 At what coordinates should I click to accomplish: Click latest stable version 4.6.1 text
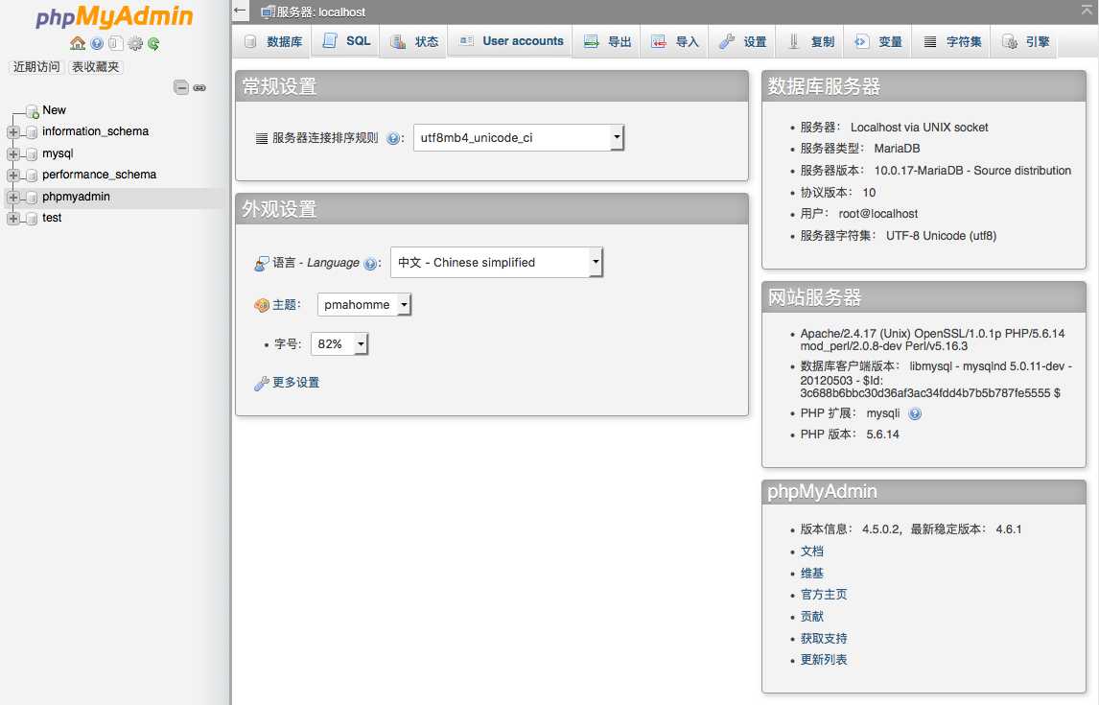click(x=1009, y=529)
